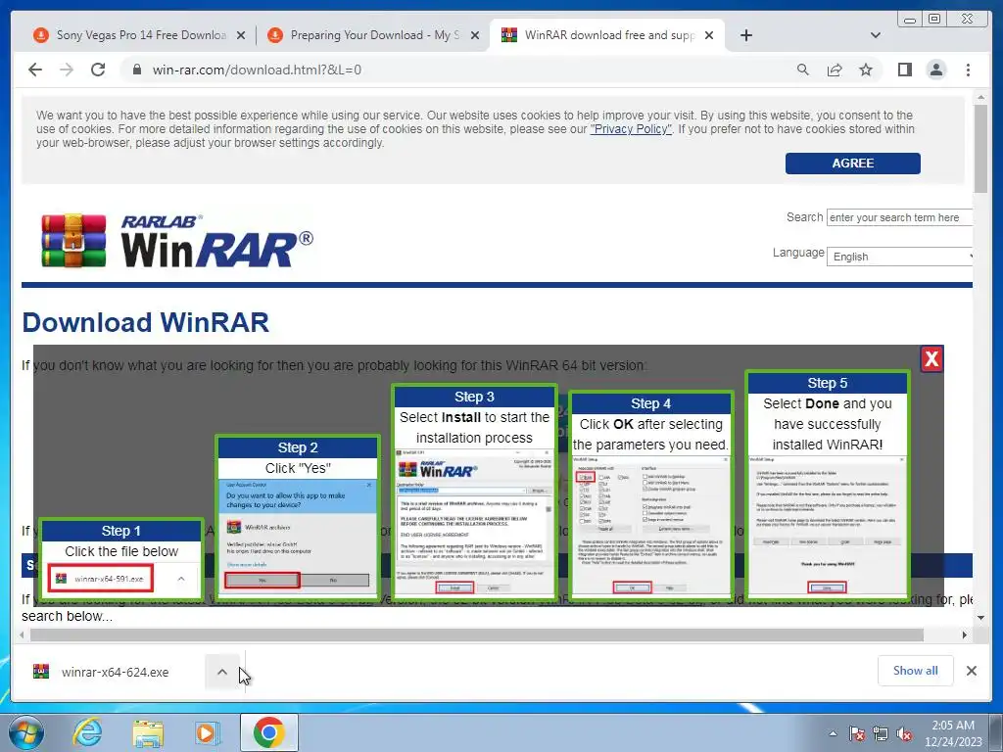Open the Privacy Policy link
Image resolution: width=1003 pixels, height=752 pixels.
coord(631,129)
